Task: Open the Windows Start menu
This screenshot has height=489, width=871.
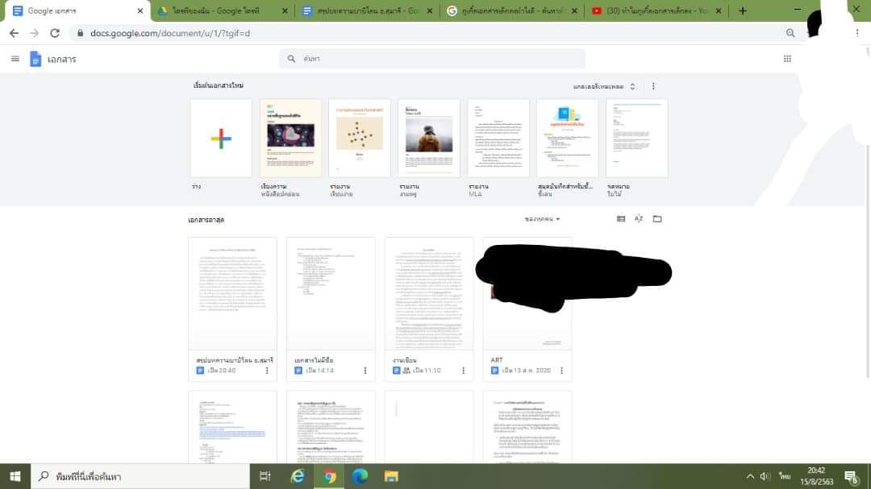Action: pyautogui.click(x=15, y=476)
